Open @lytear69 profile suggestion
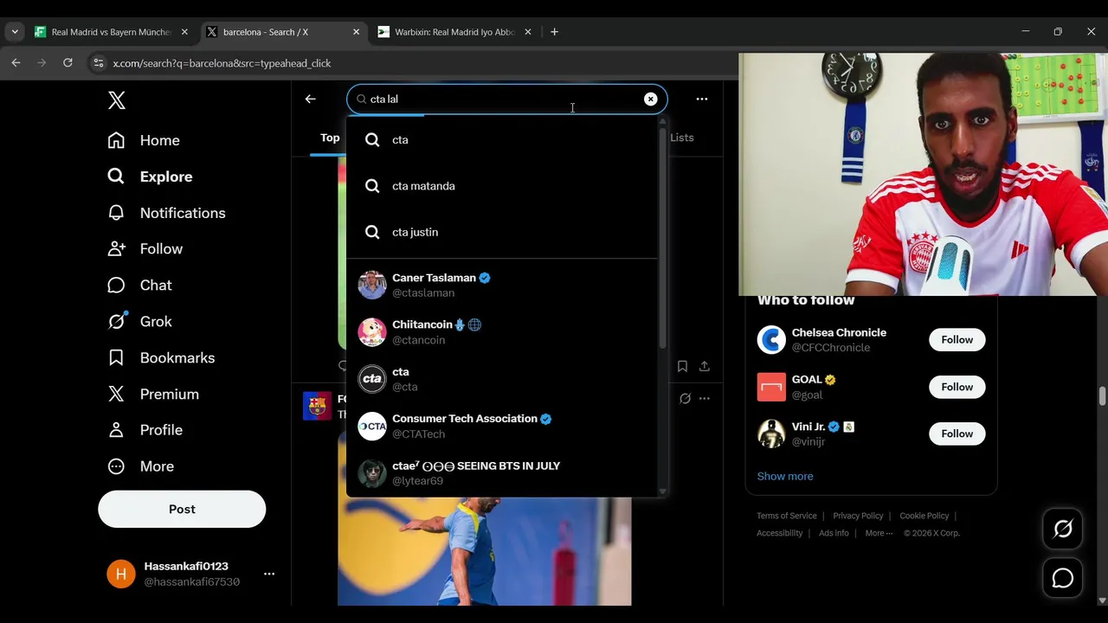 click(502, 472)
